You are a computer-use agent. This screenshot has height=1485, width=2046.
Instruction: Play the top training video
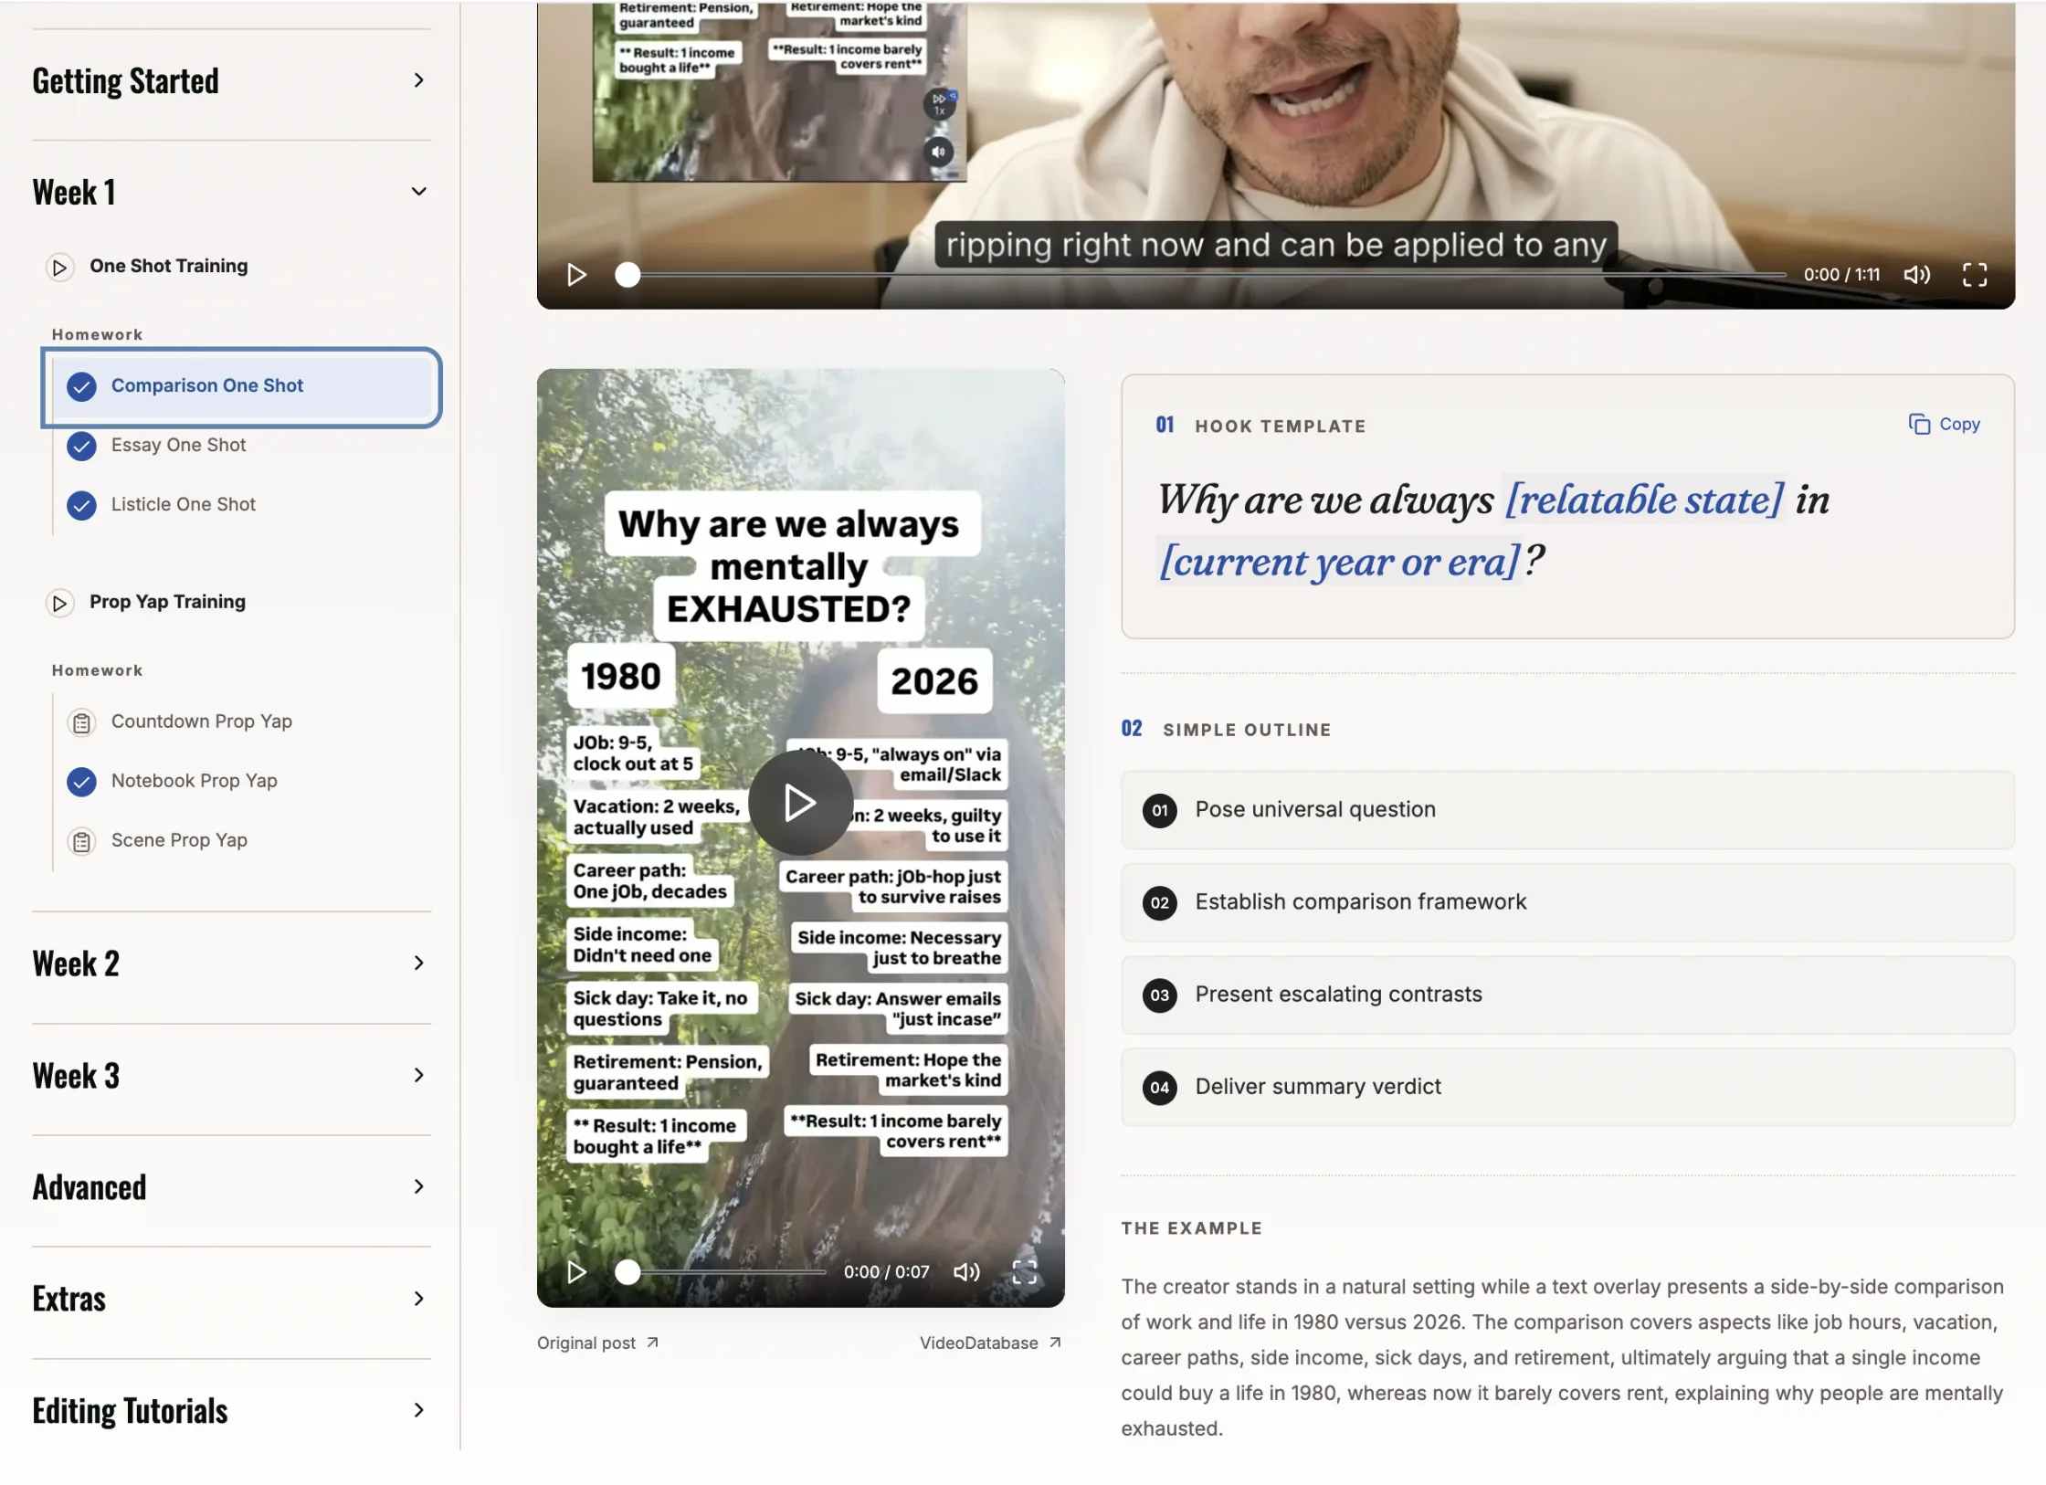pos(576,275)
